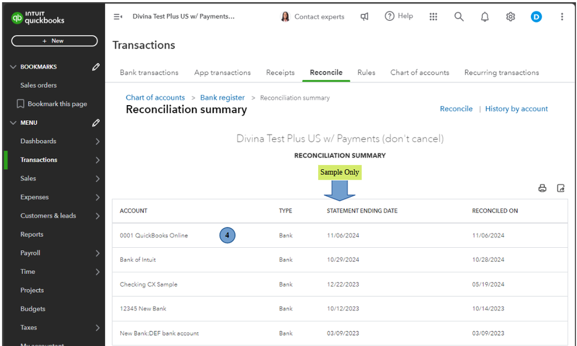Click the export report icon
This screenshot has width=577, height=346.
coord(560,188)
